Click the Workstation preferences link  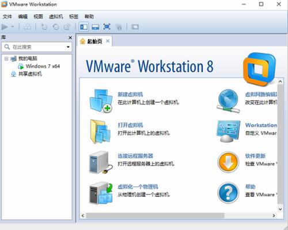tap(261, 125)
